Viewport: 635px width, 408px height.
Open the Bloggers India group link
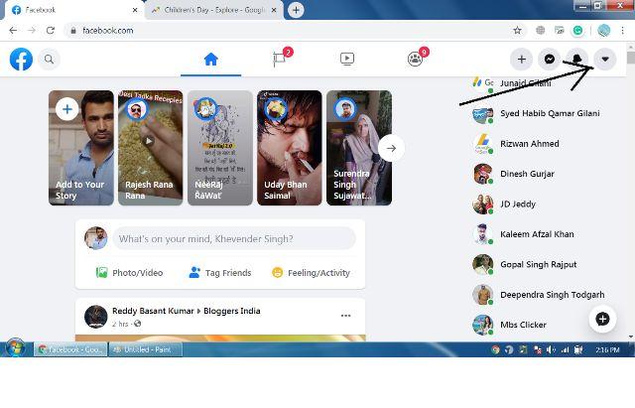(231, 311)
